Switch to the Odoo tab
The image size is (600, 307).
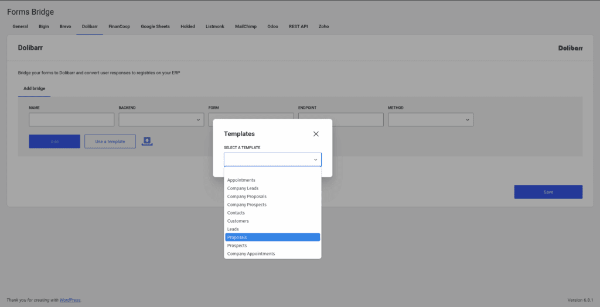272,26
